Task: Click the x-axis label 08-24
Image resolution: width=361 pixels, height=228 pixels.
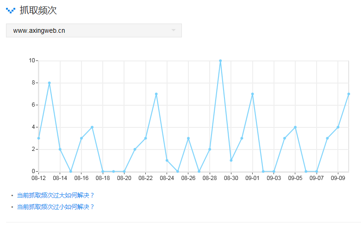Action: tap(167, 178)
